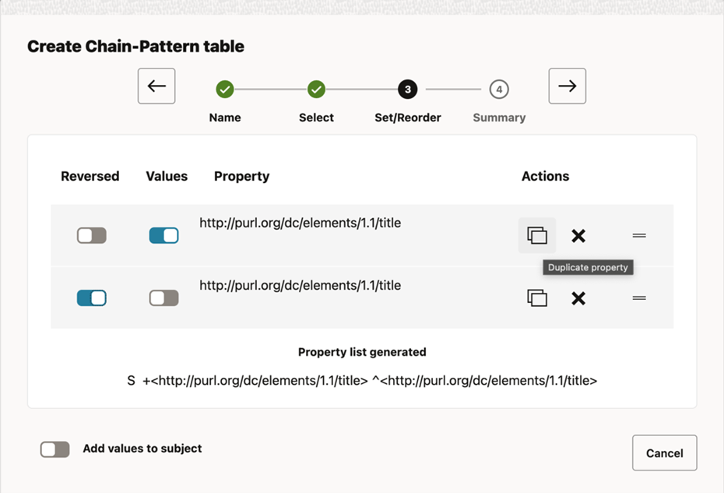
Task: Disable Reversed toggle on second property row
Action: click(x=92, y=298)
